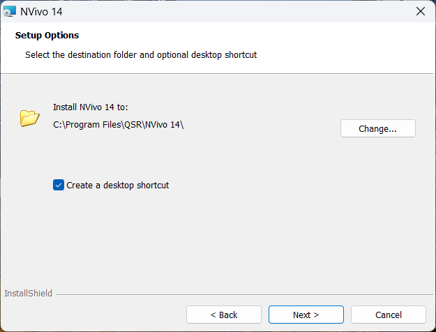Click the "Select the destination folder" subtitle text
Viewport: 436px width, 332px height.
[141, 54]
